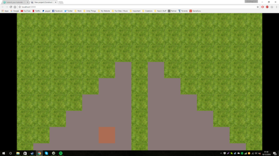Open the Apps shortcut in bookmarks bar
Viewport: 279px width, 156px height.
(5, 11)
